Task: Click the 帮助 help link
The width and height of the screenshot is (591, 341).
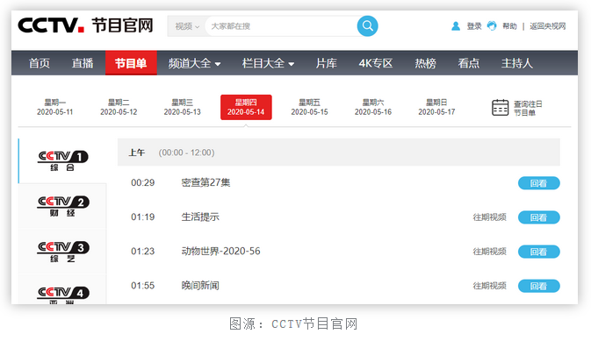Action: pyautogui.click(x=509, y=26)
